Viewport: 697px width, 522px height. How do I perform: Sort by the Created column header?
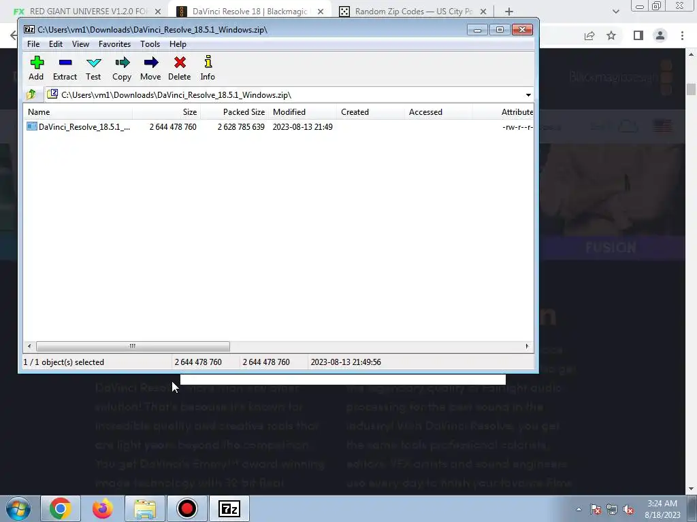tap(370, 112)
